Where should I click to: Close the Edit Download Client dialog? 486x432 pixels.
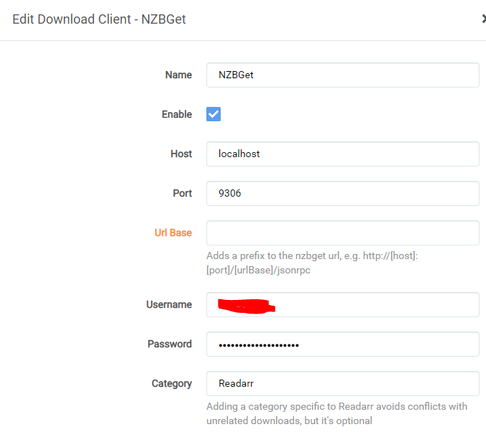click(484, 19)
